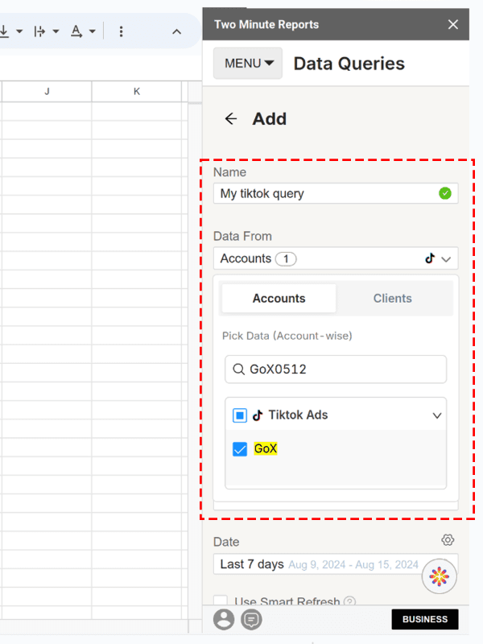The image size is (483, 644).
Task: Click the colorful flower help bubble
Action: [x=439, y=576]
